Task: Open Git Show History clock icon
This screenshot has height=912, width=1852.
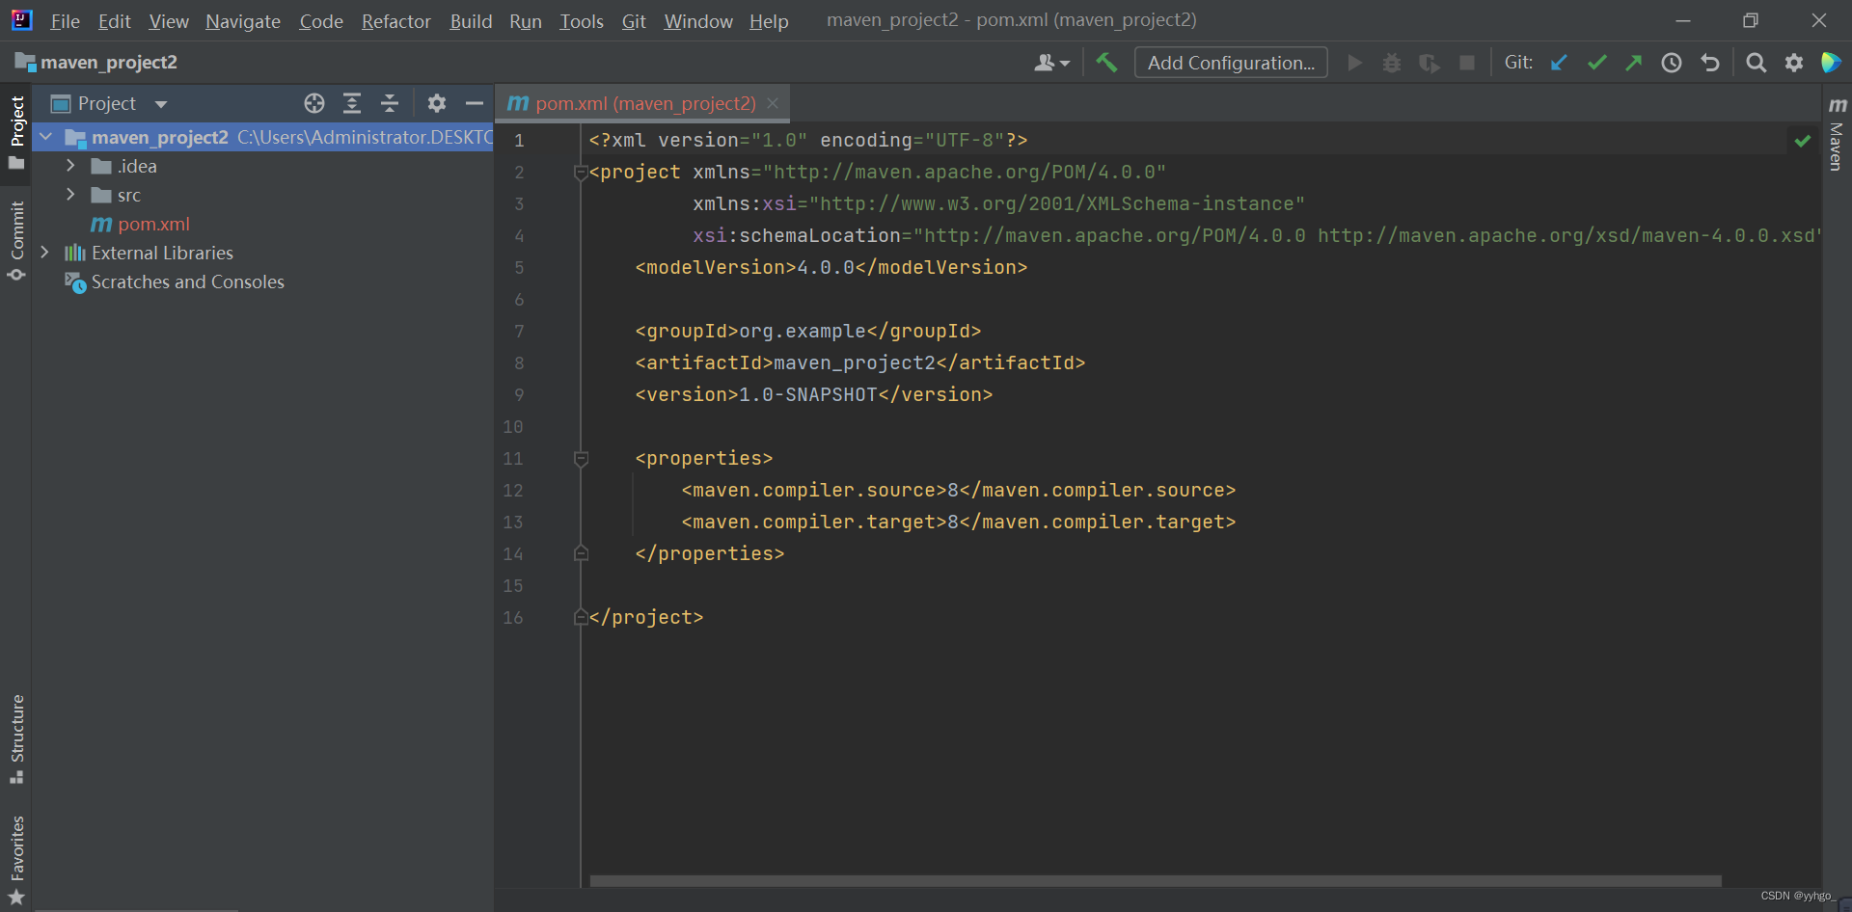Action: point(1672,63)
